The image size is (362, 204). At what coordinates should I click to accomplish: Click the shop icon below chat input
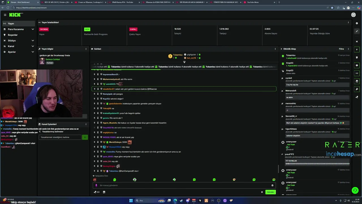[x=104, y=192]
